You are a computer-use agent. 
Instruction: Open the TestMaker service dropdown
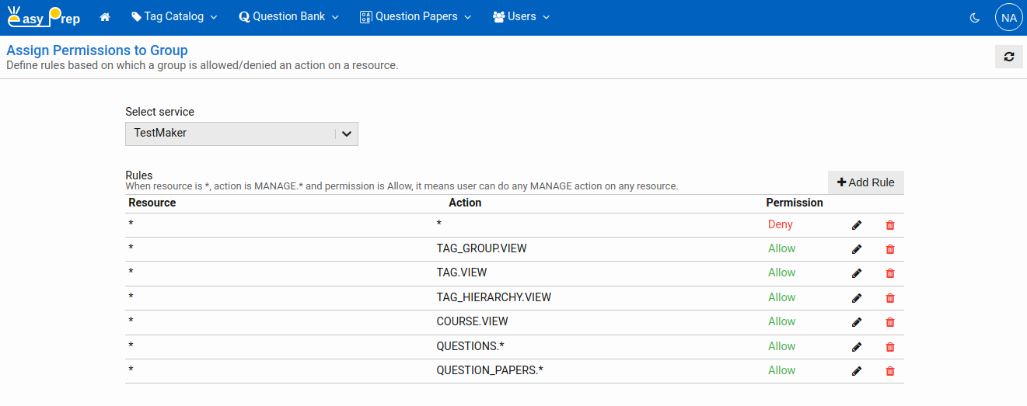242,134
